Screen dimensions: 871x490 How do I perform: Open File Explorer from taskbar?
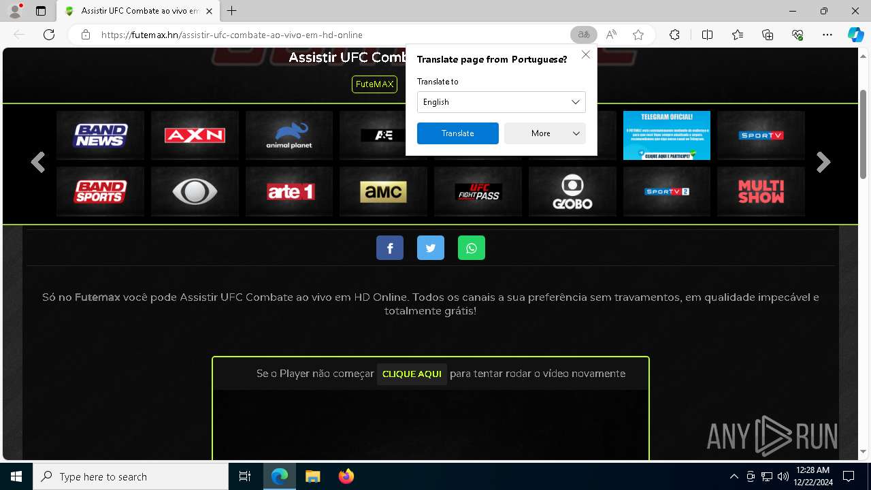pos(312,476)
